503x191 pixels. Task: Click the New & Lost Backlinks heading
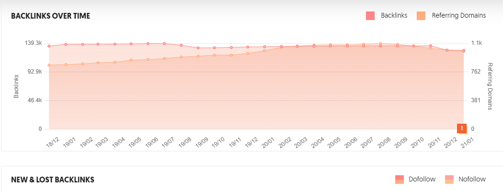(x=52, y=180)
